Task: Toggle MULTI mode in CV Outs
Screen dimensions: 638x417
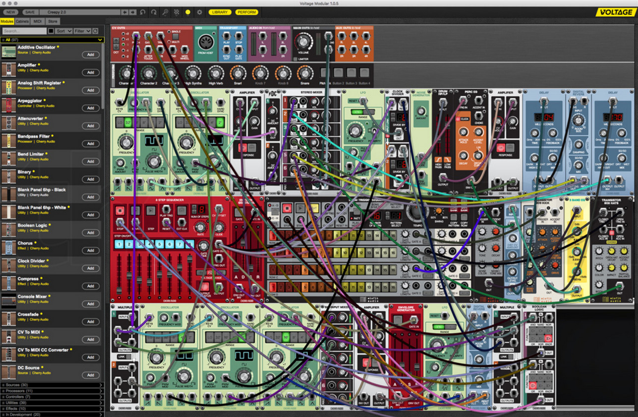Action: 169,42
